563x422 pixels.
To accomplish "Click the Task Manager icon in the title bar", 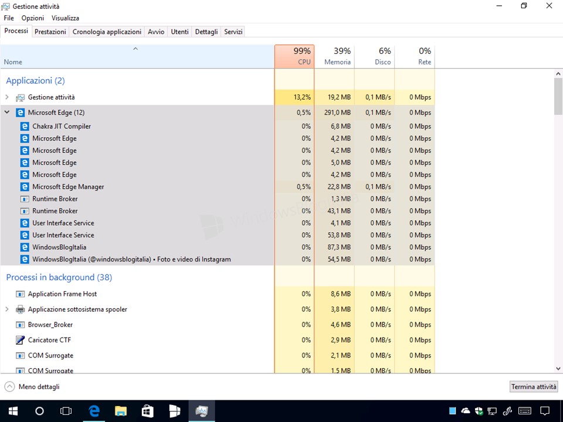I will (x=5, y=6).
